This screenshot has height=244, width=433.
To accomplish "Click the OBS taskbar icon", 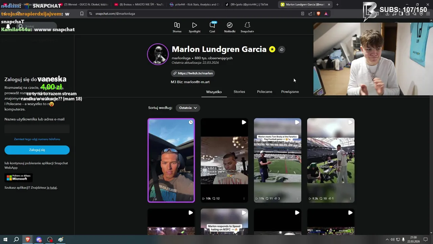I will point(50,240).
